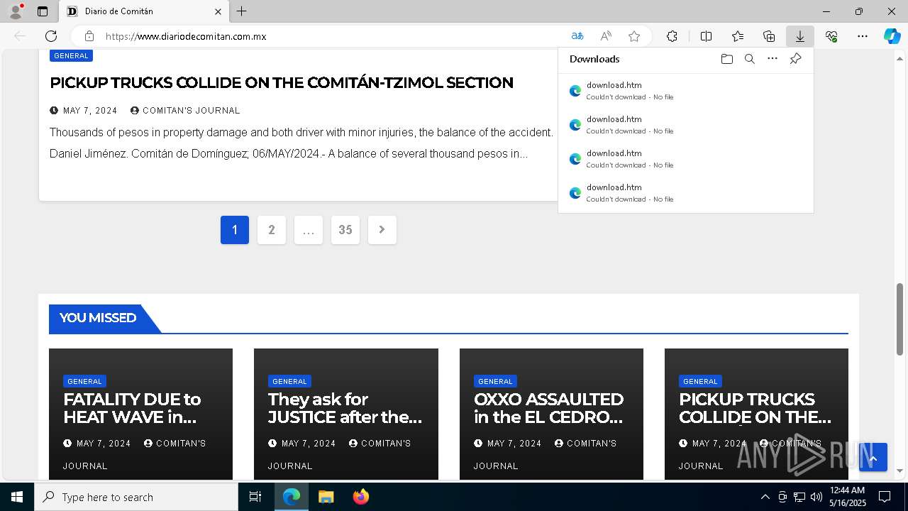908x511 pixels.
Task: Open PICKUP TRUCKS COLLIDE card in You Missed
Action: click(x=756, y=408)
